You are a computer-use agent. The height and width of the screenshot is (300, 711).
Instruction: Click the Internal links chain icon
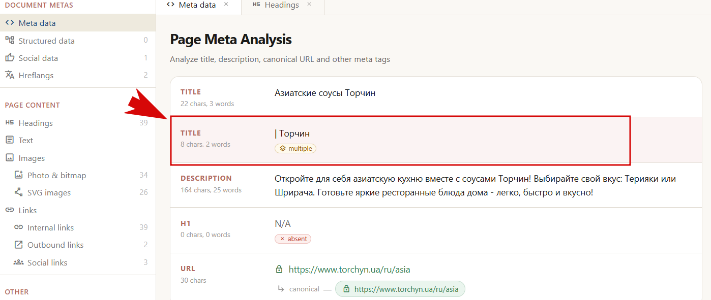coord(19,227)
